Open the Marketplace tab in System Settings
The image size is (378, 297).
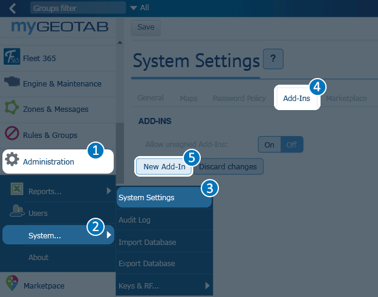(x=347, y=98)
